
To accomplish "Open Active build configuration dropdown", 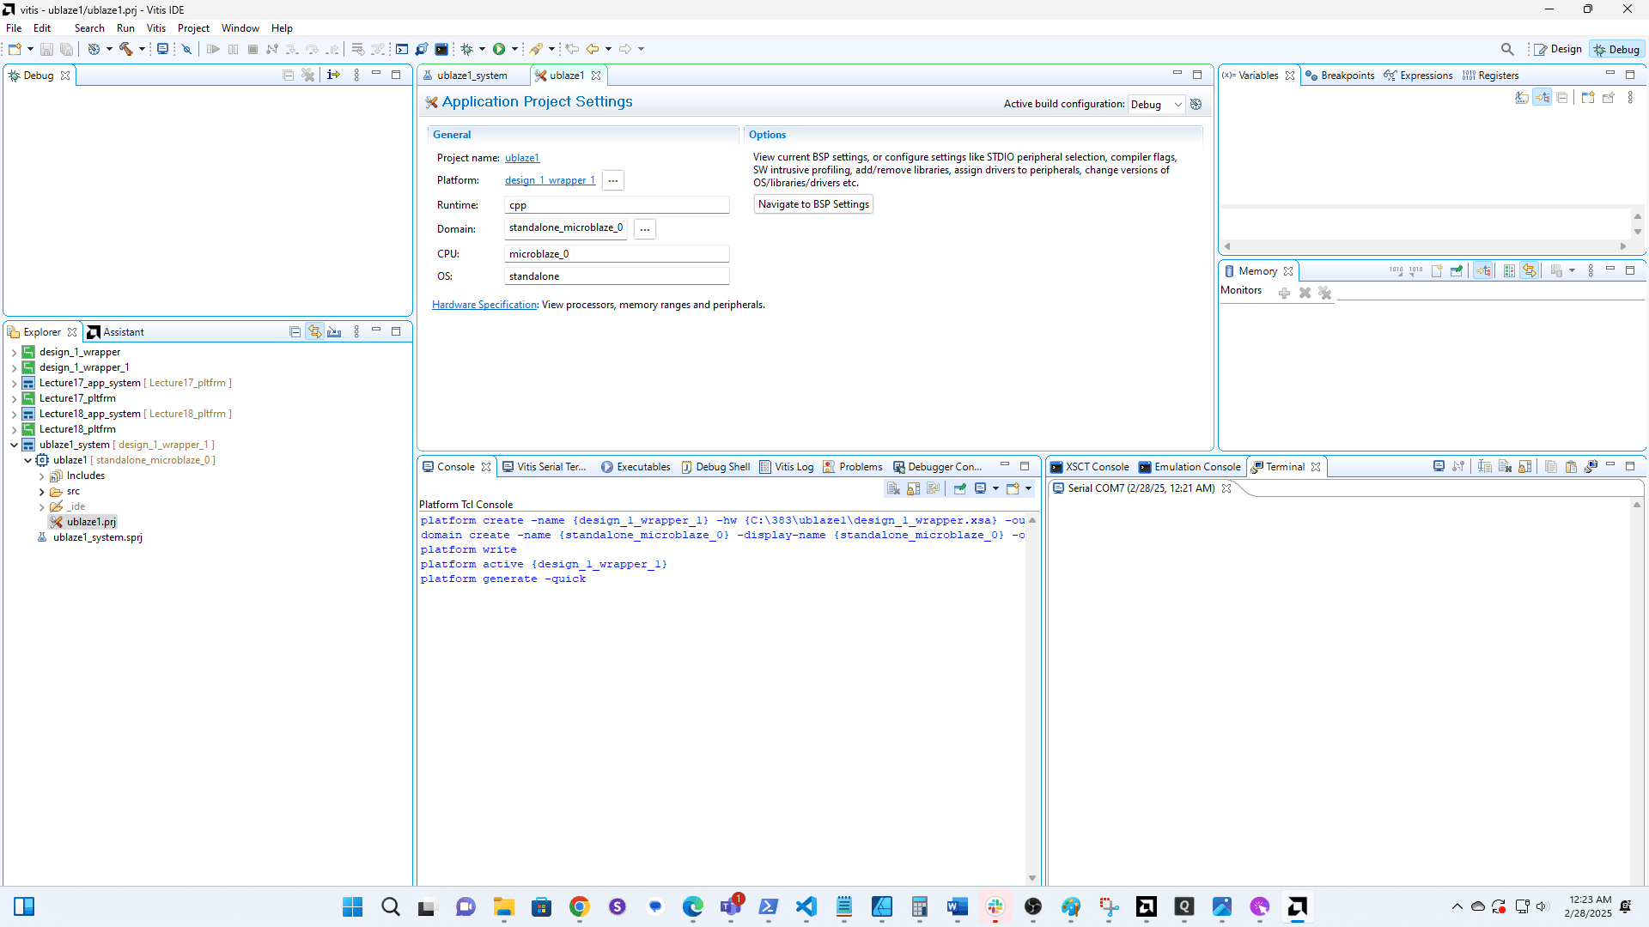I will pos(1156,104).
